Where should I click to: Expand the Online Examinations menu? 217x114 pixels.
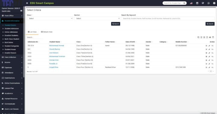coord(12,83)
